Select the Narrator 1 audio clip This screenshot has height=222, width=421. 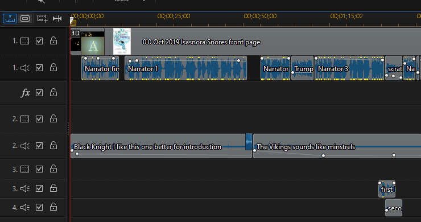185,68
